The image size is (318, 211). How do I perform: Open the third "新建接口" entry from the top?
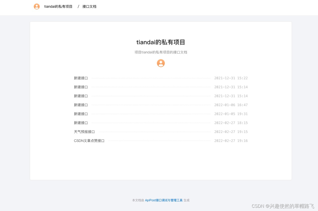click(x=80, y=96)
